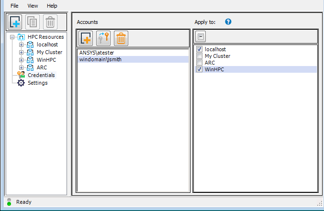324x211 pixels.
Task: Click the duplicate HPC resource icon
Action: click(x=33, y=22)
